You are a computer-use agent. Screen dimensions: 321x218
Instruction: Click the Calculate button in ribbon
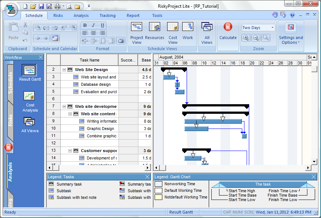point(228,31)
